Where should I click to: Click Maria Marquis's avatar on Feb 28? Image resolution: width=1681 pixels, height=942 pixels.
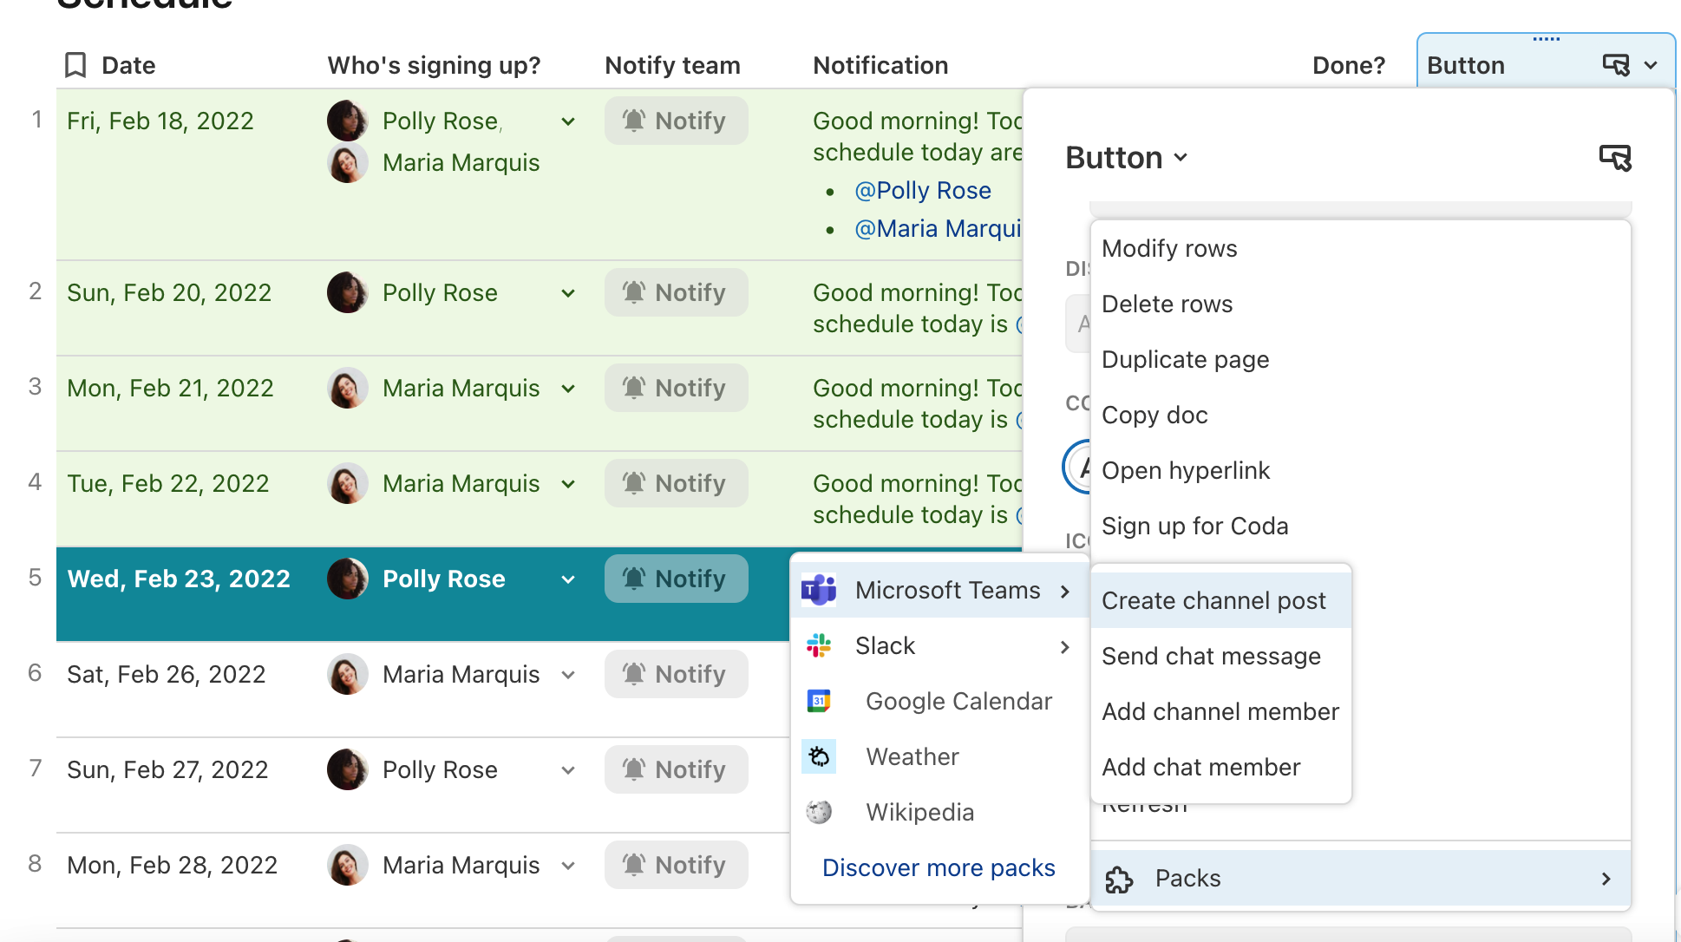(347, 865)
